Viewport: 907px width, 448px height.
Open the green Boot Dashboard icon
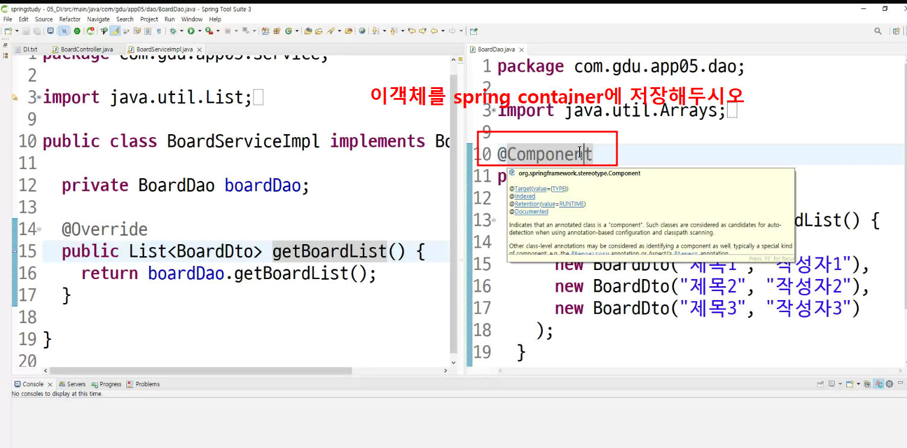[76, 31]
